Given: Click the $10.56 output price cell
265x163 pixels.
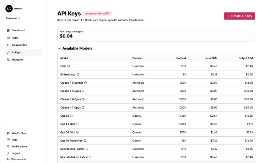Looking at the screenshot, I should click(x=248, y=116).
